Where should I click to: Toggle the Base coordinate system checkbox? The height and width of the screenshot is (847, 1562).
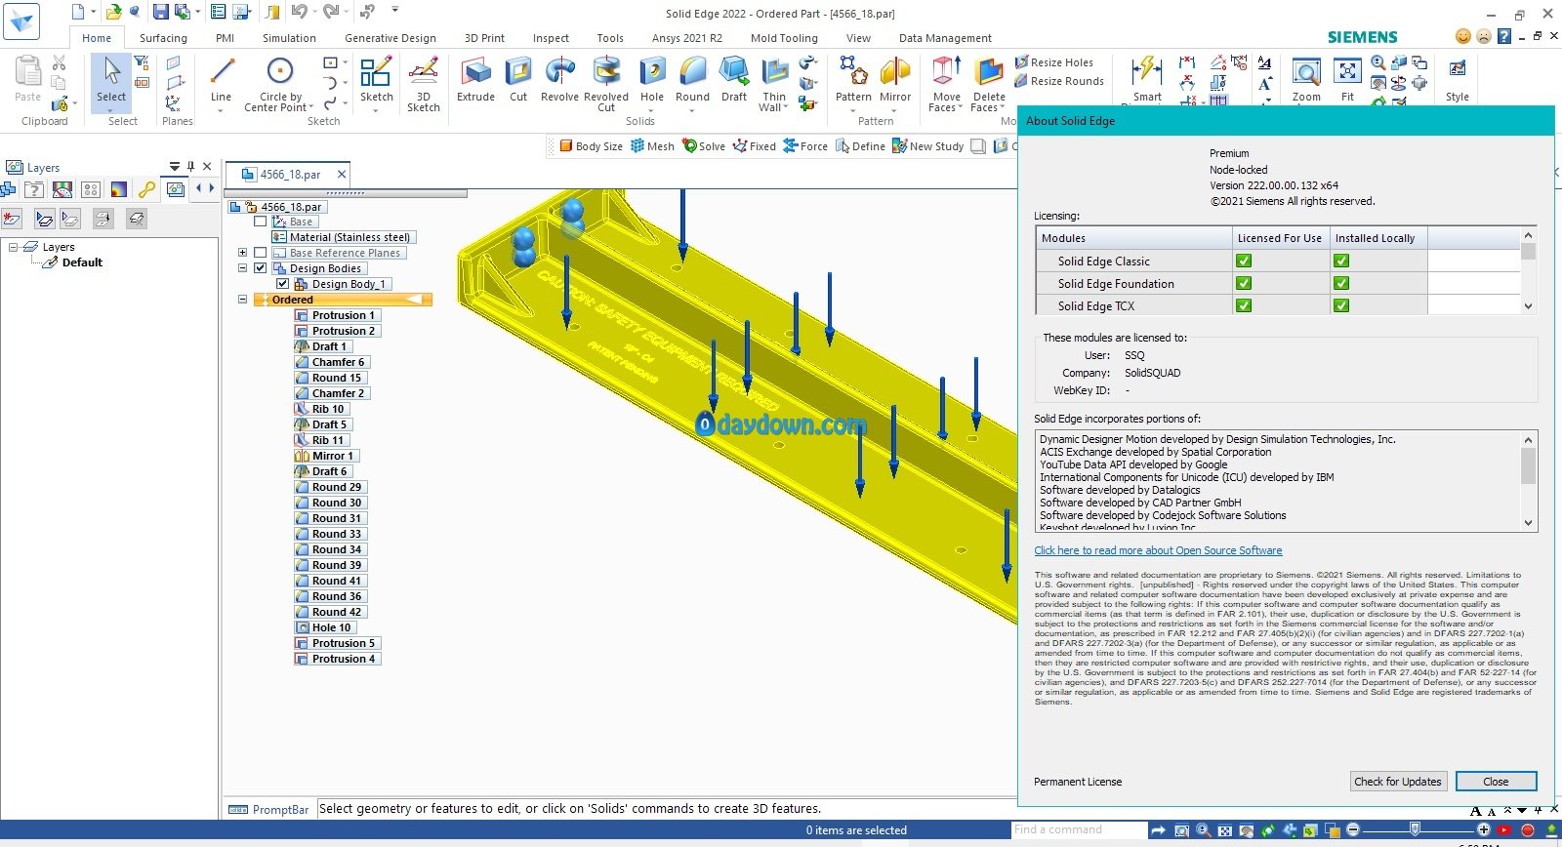(261, 222)
